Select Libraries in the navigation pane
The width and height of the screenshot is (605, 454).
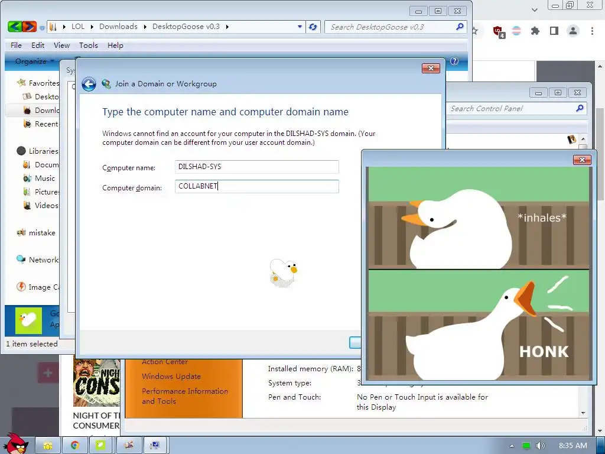coord(38,151)
